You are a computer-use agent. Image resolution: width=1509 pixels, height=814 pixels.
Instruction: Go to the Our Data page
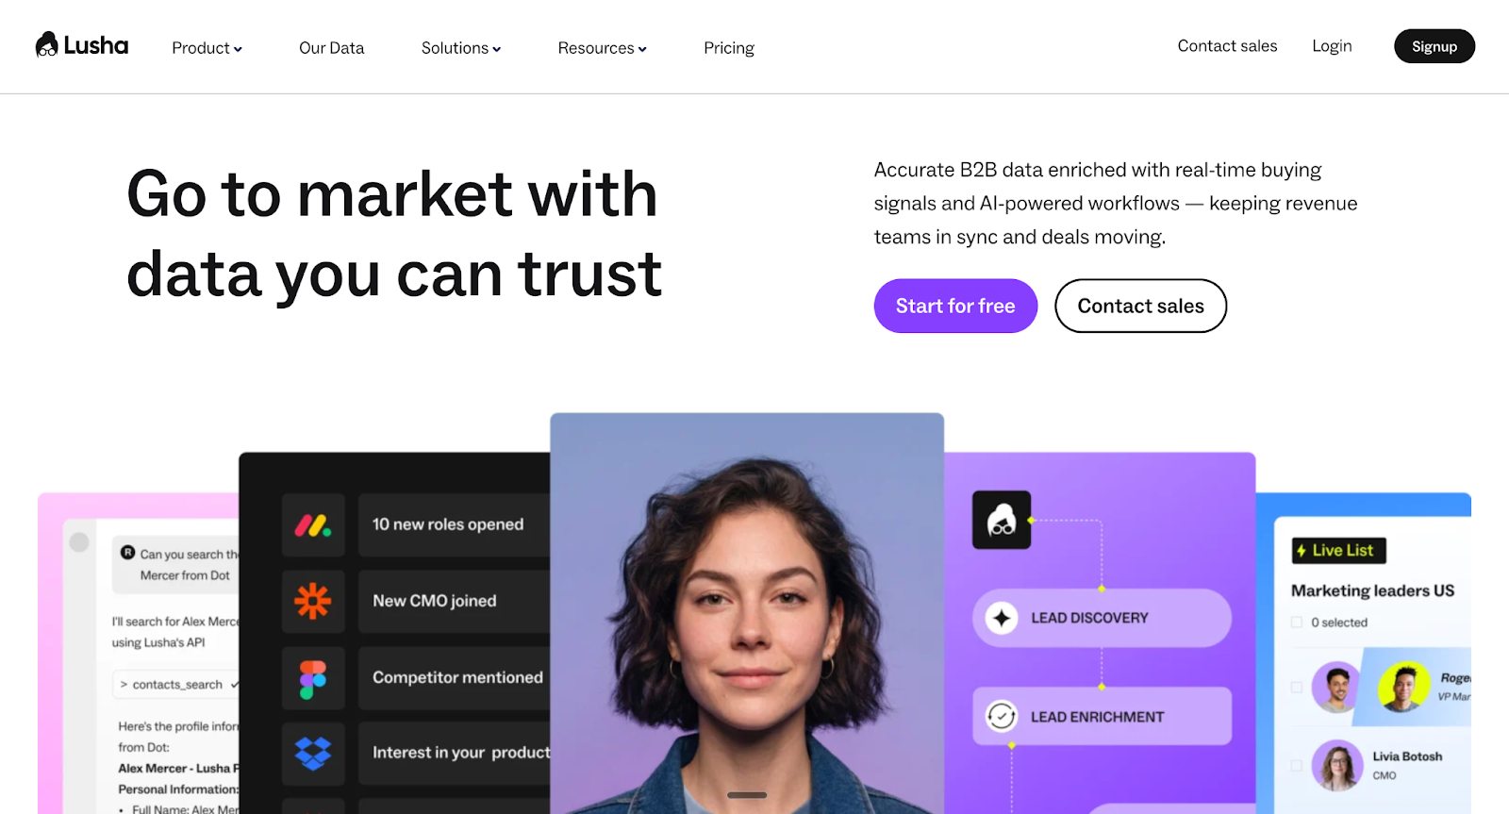[x=331, y=48]
